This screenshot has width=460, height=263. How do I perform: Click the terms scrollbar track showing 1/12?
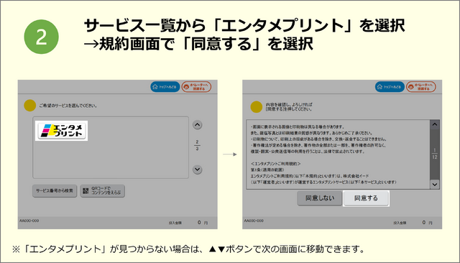coord(434,154)
